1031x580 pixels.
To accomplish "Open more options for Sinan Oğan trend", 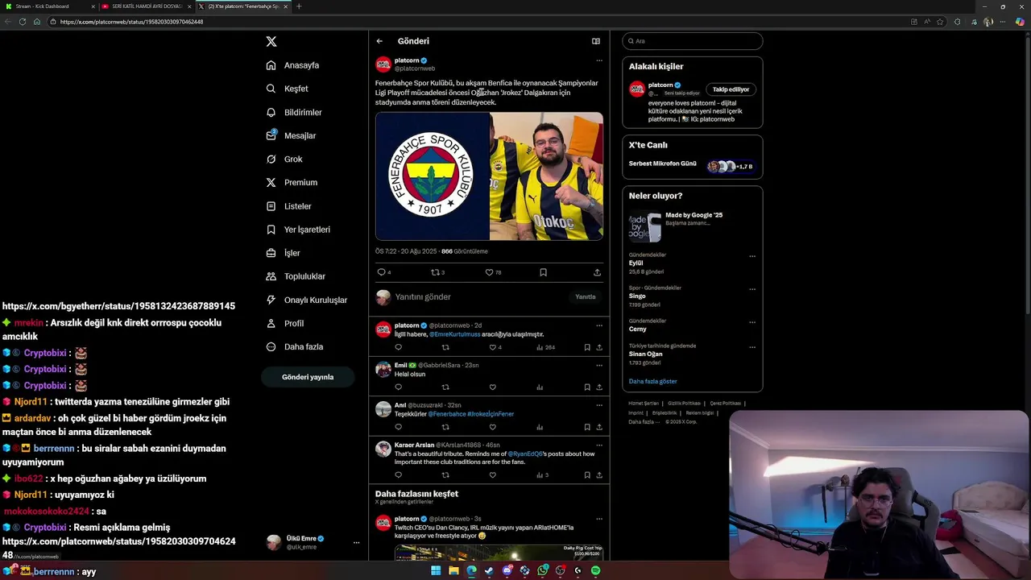I will click(x=752, y=348).
